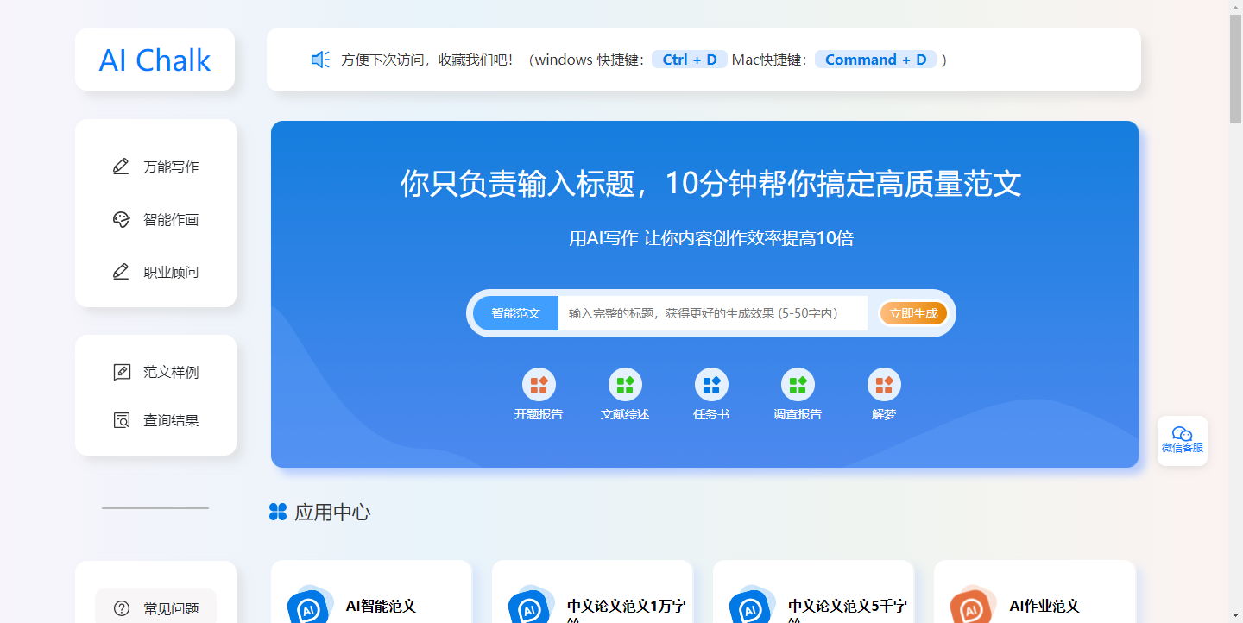This screenshot has height=623, width=1243.
Task: Click the pencil icon beside 职业顾问
Action: (121, 272)
